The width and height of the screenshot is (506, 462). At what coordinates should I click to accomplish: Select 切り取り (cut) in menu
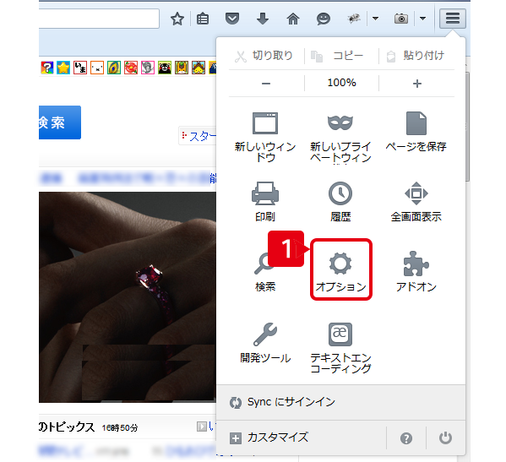tap(264, 56)
